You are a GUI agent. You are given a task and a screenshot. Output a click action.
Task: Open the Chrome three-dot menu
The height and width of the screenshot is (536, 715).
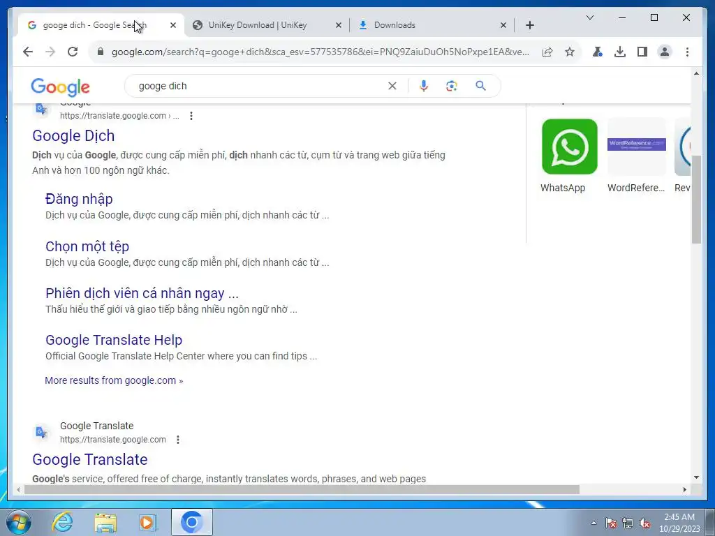coord(687,52)
